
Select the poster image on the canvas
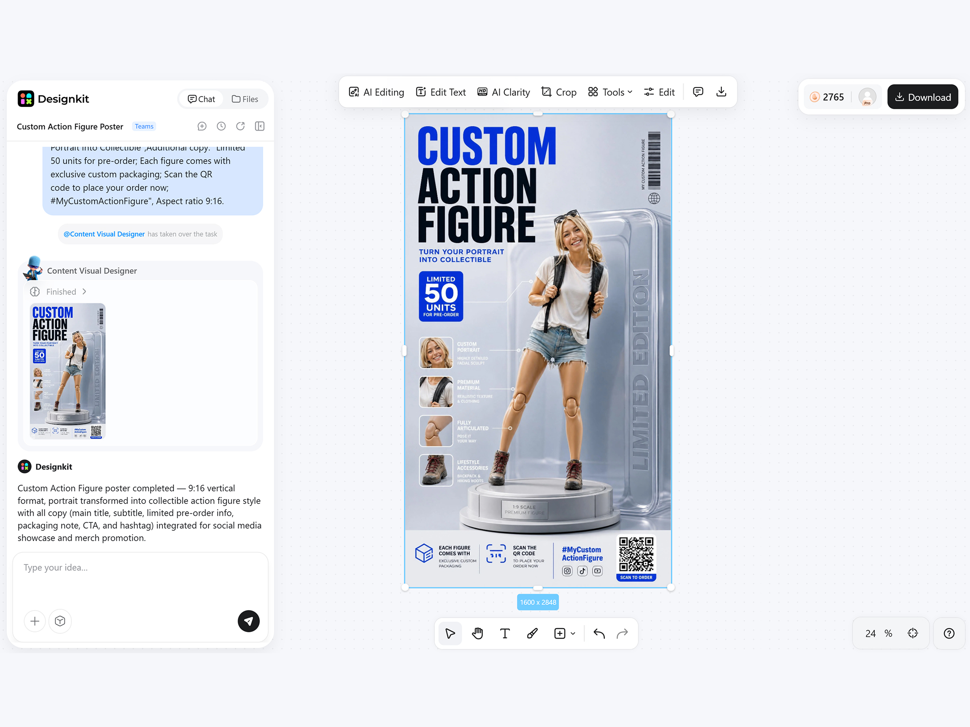coord(538,350)
